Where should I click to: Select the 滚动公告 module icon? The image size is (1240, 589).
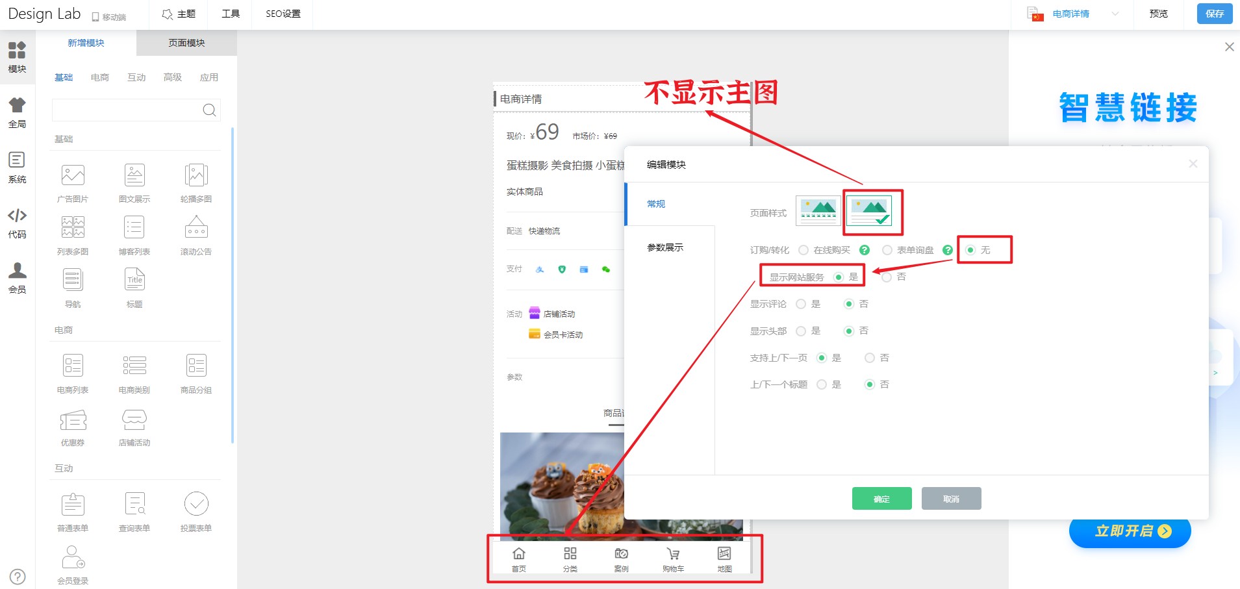(196, 227)
